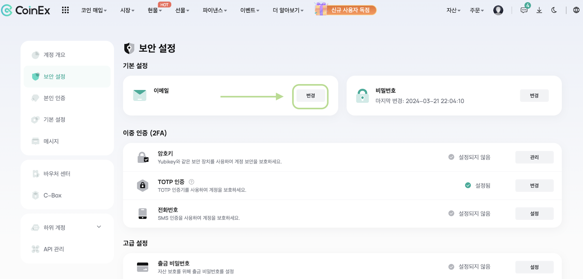This screenshot has height=279, width=583.
Task: Click the new user gift banner
Action: [345, 9]
